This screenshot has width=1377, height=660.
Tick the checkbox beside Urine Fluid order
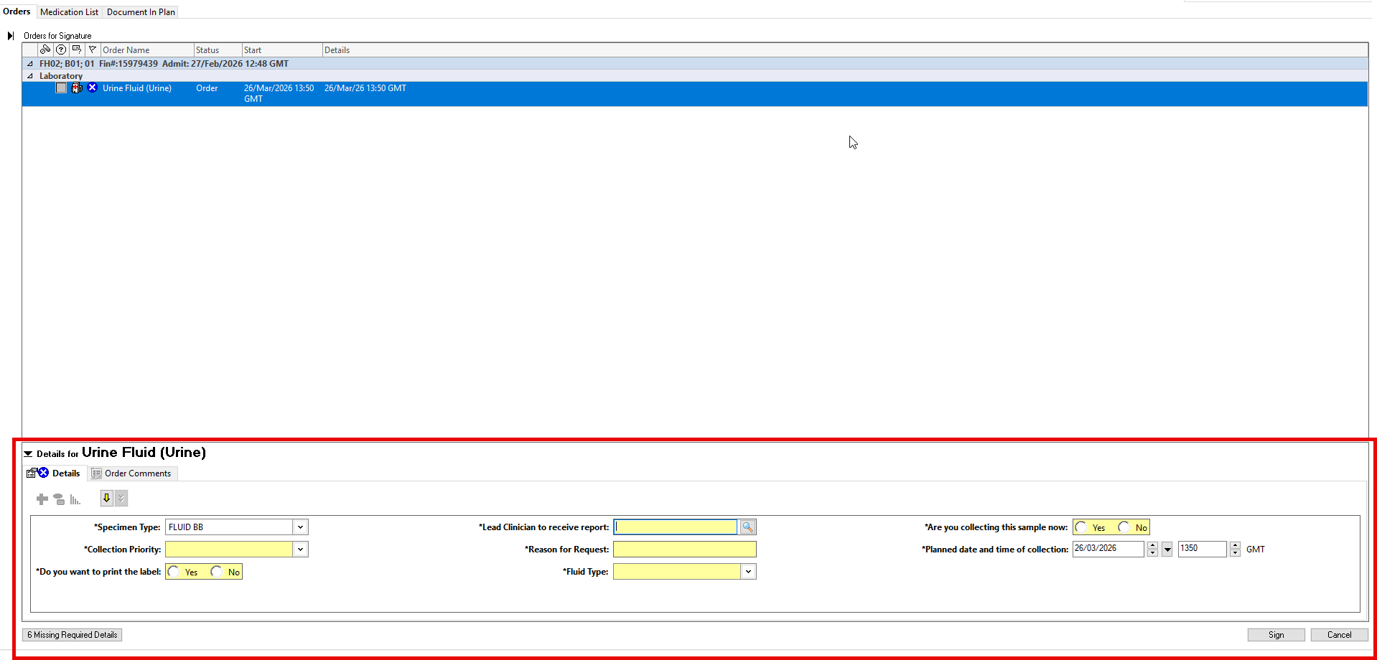61,88
